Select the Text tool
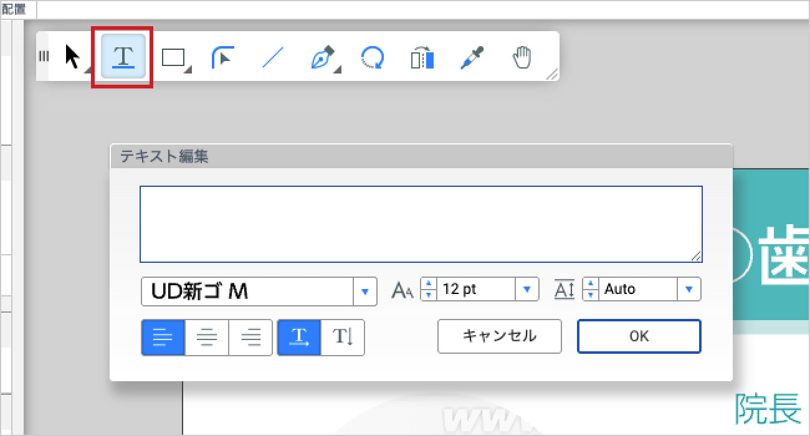Viewport: 810px width, 436px height. [123, 56]
